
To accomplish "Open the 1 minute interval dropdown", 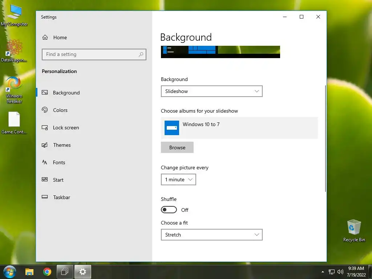I will 178,179.
